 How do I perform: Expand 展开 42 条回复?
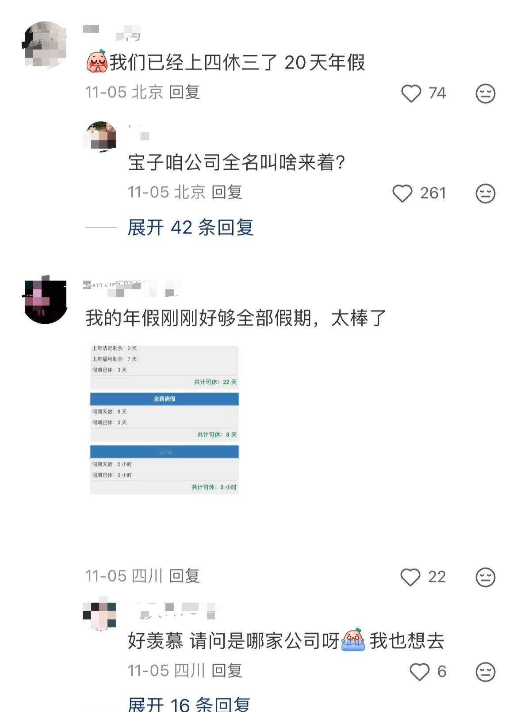[x=190, y=228]
